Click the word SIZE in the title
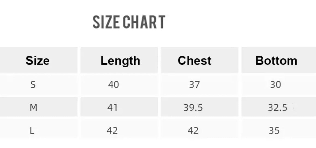Viewport: 316px width, 148px height. pos(107,22)
